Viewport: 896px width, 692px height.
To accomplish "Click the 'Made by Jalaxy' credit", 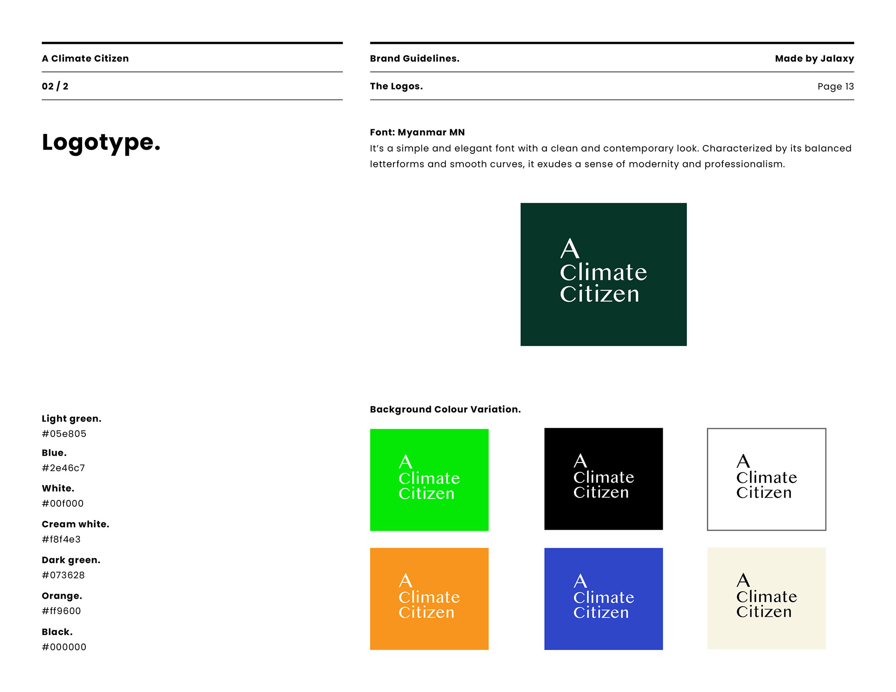I will [x=814, y=58].
